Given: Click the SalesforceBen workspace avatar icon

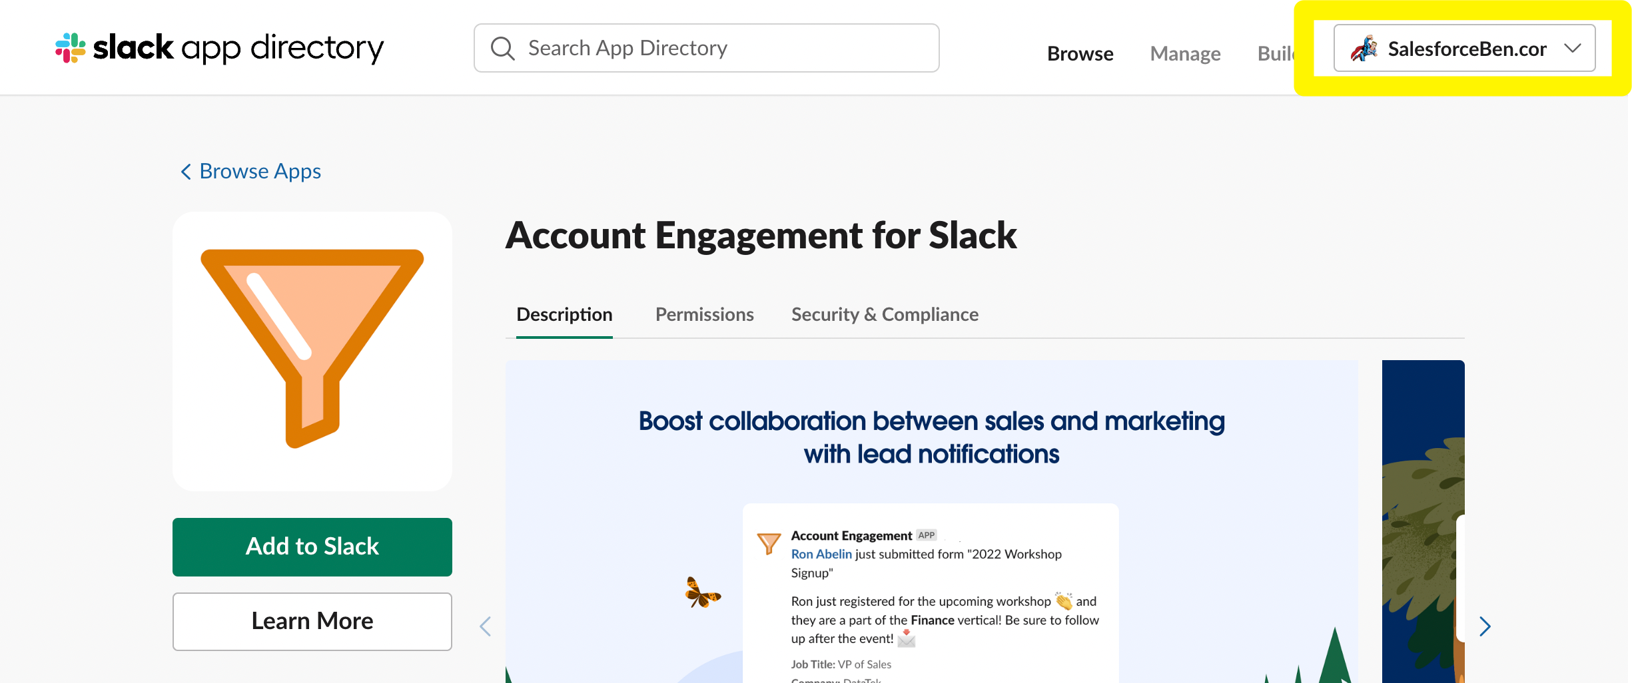Looking at the screenshot, I should pyautogui.click(x=1364, y=49).
